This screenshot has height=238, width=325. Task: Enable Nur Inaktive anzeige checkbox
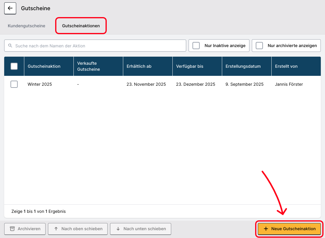196,46
